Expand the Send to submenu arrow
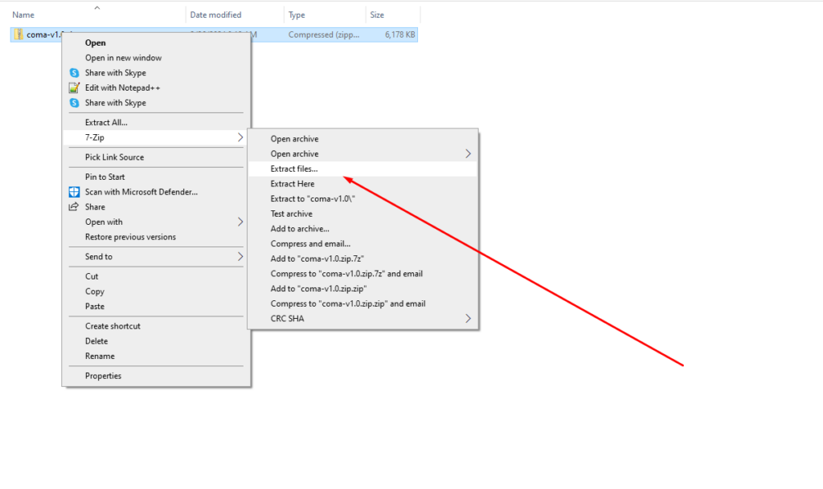Viewport: 823px width, 489px height. tap(240, 256)
